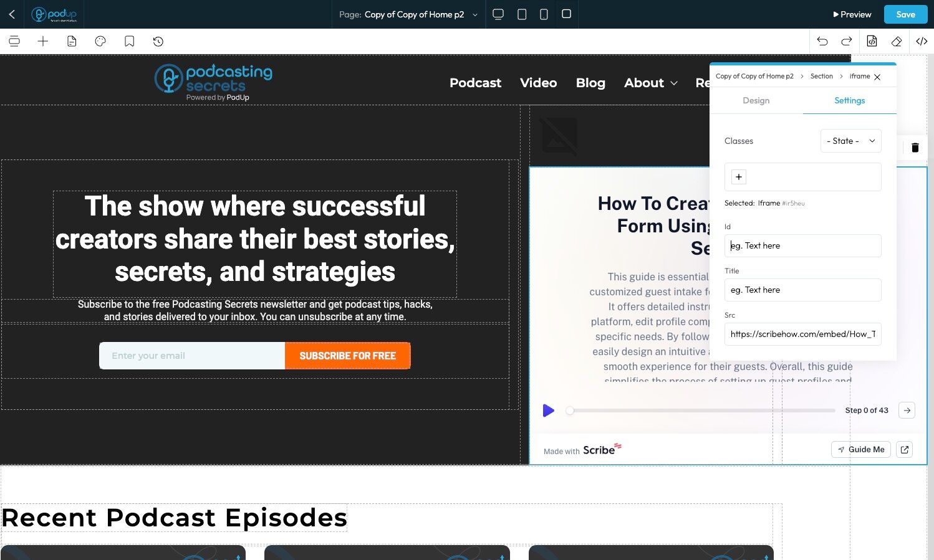Select the broken image placeholder
The width and height of the screenshot is (934, 560).
[x=559, y=136]
